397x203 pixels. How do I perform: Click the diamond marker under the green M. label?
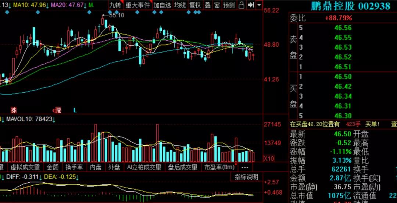pyautogui.click(x=89, y=12)
